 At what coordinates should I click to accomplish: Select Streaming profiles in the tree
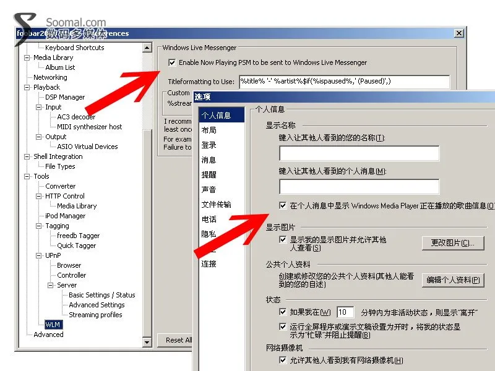[x=95, y=315]
